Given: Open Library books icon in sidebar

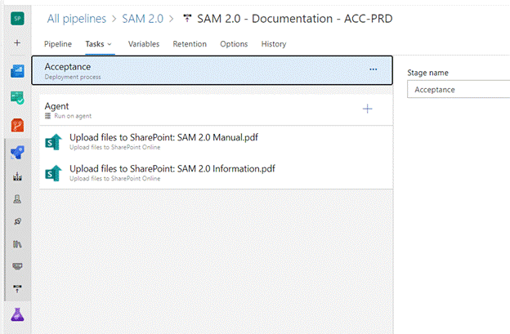Looking at the screenshot, I should (x=17, y=243).
